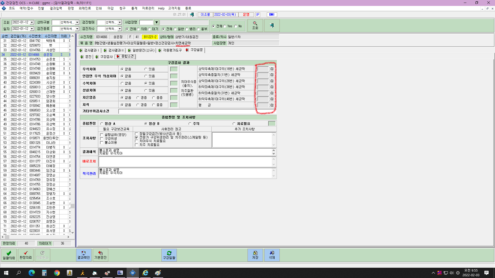Image resolution: width=495 pixels, height=278 pixels.
Task: Click the 결과확인 button
Action: 84,255
